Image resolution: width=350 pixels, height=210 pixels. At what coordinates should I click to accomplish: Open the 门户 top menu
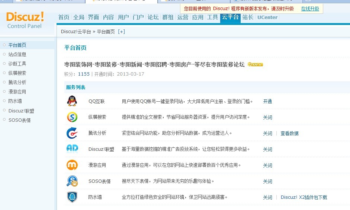pos(138,17)
